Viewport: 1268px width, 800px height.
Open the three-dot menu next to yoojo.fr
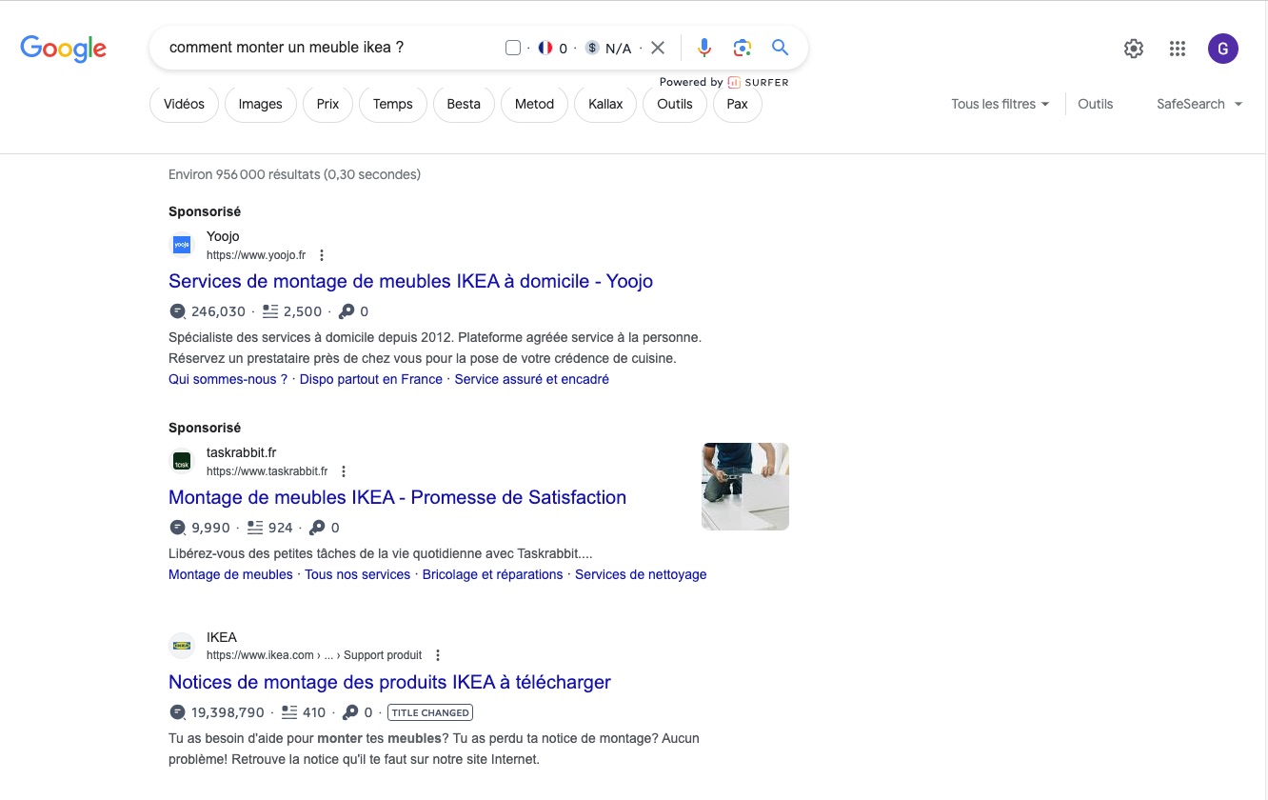(x=322, y=255)
